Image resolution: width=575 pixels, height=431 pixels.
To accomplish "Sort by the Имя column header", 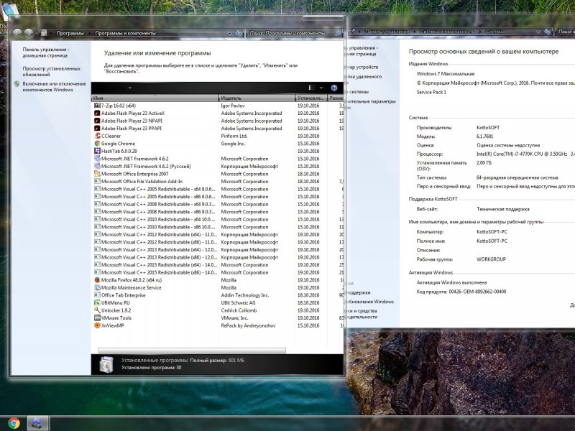I will click(155, 98).
